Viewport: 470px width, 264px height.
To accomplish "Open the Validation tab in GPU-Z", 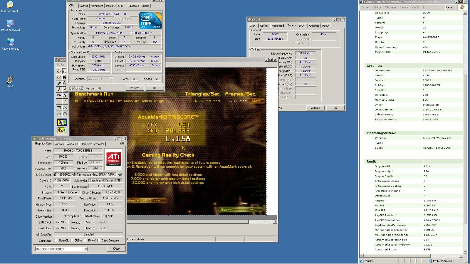I will [72, 144].
